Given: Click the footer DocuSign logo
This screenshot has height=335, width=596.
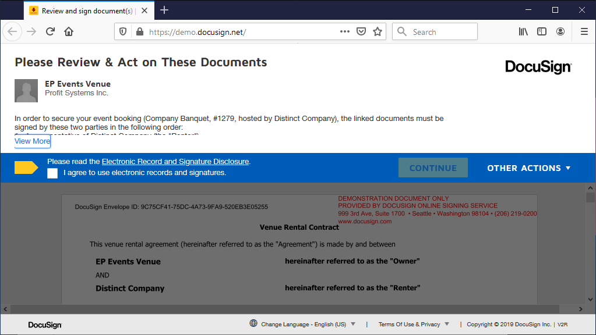Looking at the screenshot, I should point(45,325).
